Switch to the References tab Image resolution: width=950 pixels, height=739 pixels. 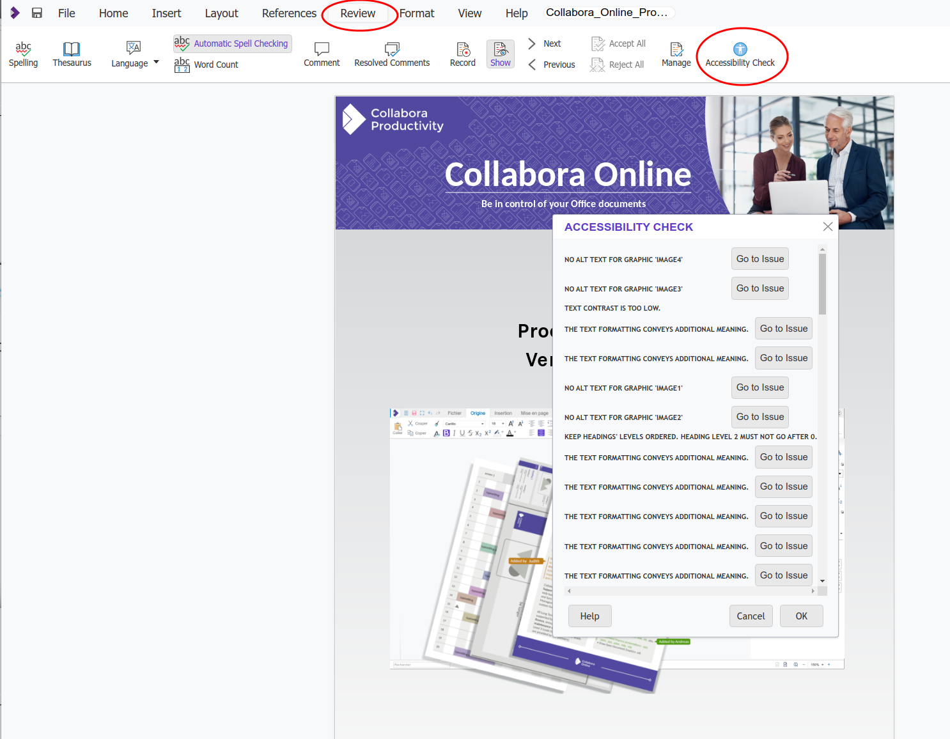[289, 13]
